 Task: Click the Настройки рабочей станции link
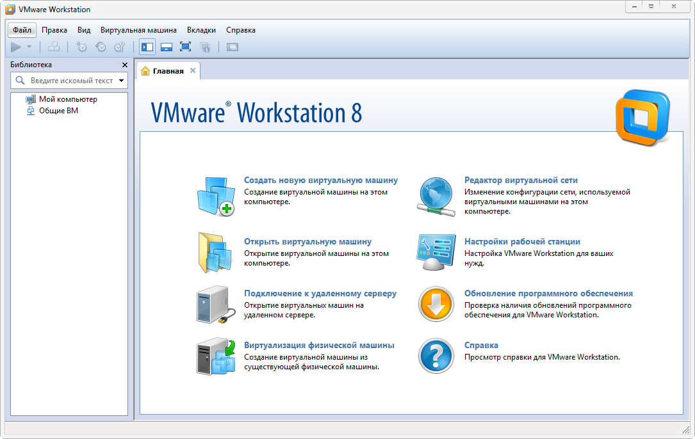pos(522,242)
